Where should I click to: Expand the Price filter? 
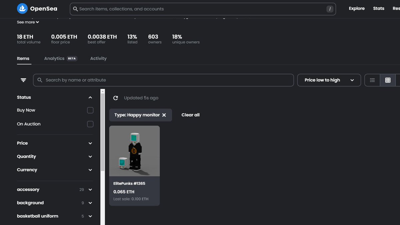coord(90,143)
